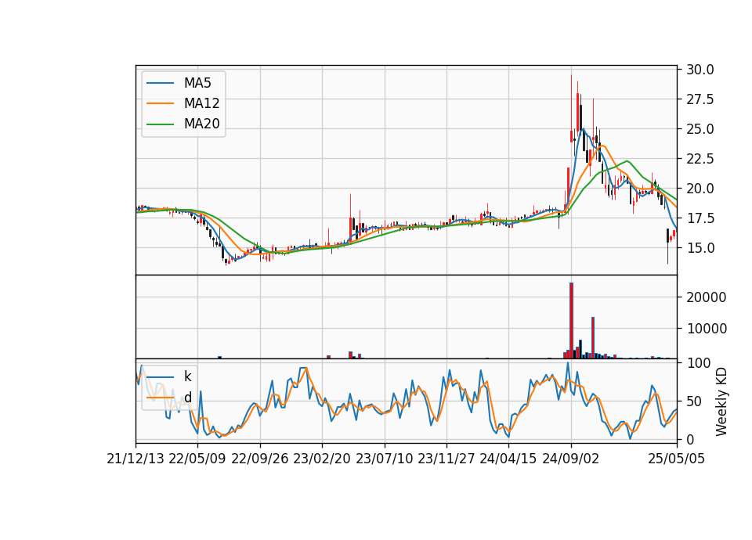The height and width of the screenshot is (540, 752).
Task: Click the 100 label on KD axis
Action: (x=698, y=363)
